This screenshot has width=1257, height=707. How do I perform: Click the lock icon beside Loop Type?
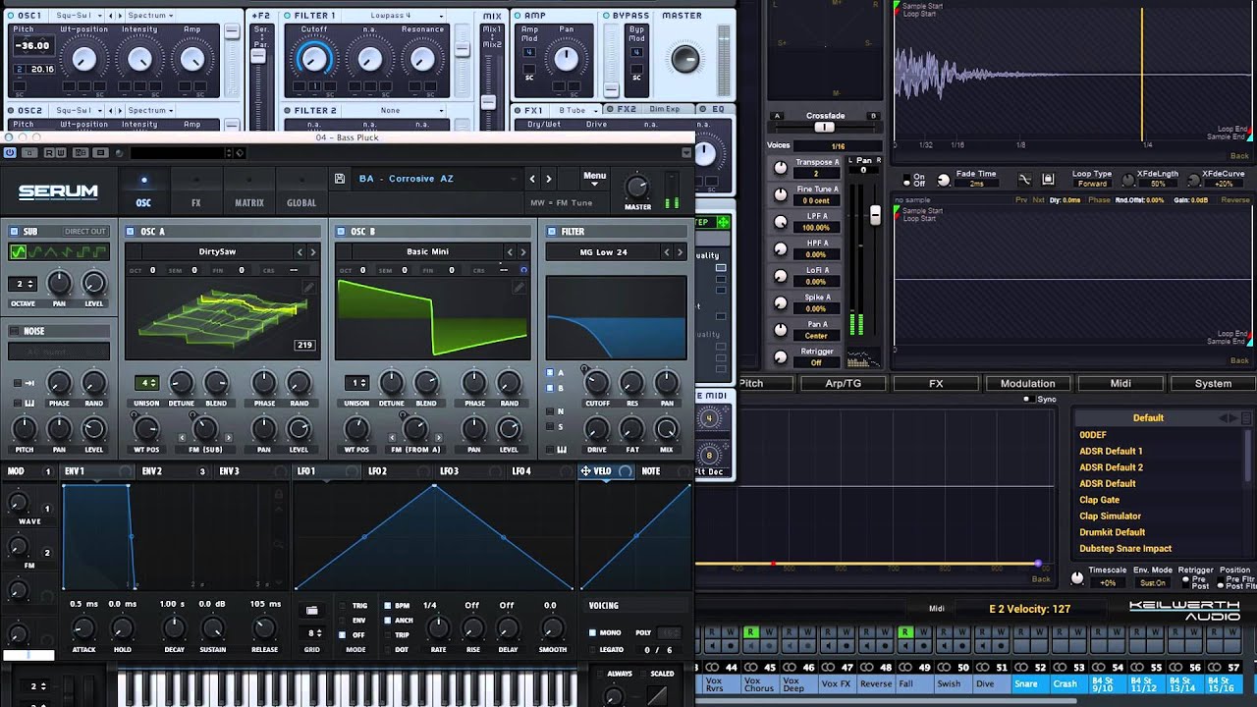click(x=1048, y=180)
